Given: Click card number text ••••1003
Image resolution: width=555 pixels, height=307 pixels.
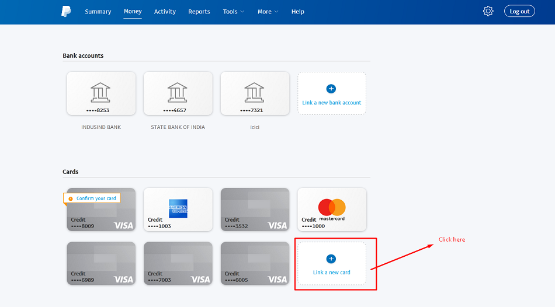Looking at the screenshot, I should tap(159, 226).
